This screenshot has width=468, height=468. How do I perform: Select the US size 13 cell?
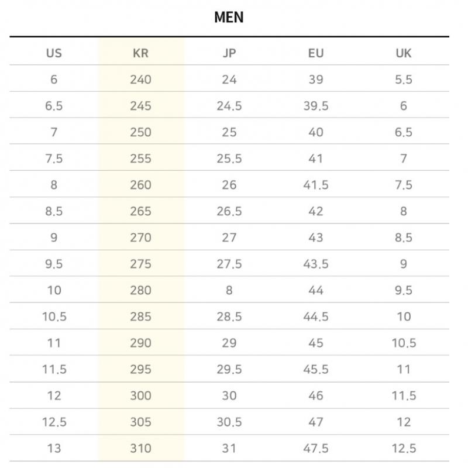coord(54,449)
